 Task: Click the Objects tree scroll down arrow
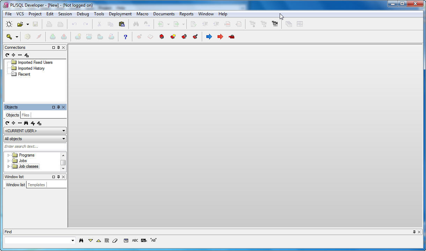(x=63, y=169)
